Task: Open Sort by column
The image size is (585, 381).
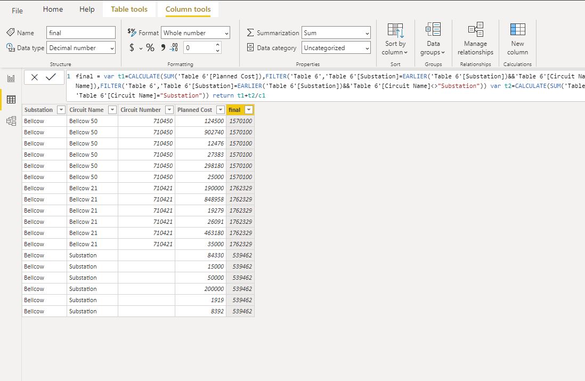Action: [395, 39]
